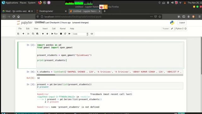This screenshot has height=114, width=202.
Task: Click the Trusted notebook button
Action: [165, 28]
